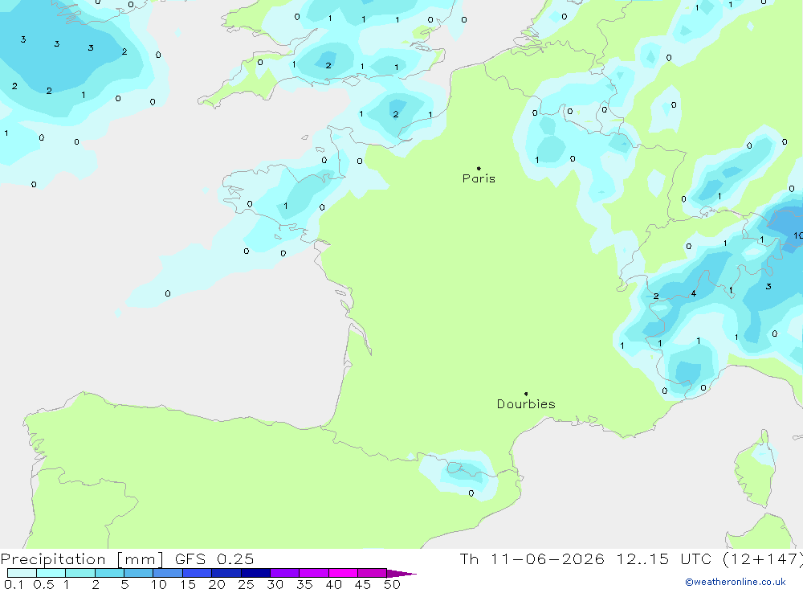Viewport: 803px width, 589px height.
Task: Click the Dourbies city label
Action: tap(526, 404)
